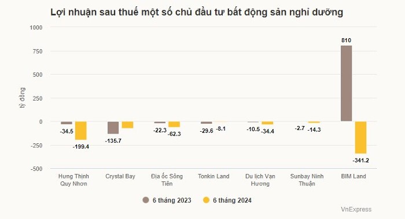Select Địa ốc Sông Tiên -62.3 yellow bar

coord(174,124)
